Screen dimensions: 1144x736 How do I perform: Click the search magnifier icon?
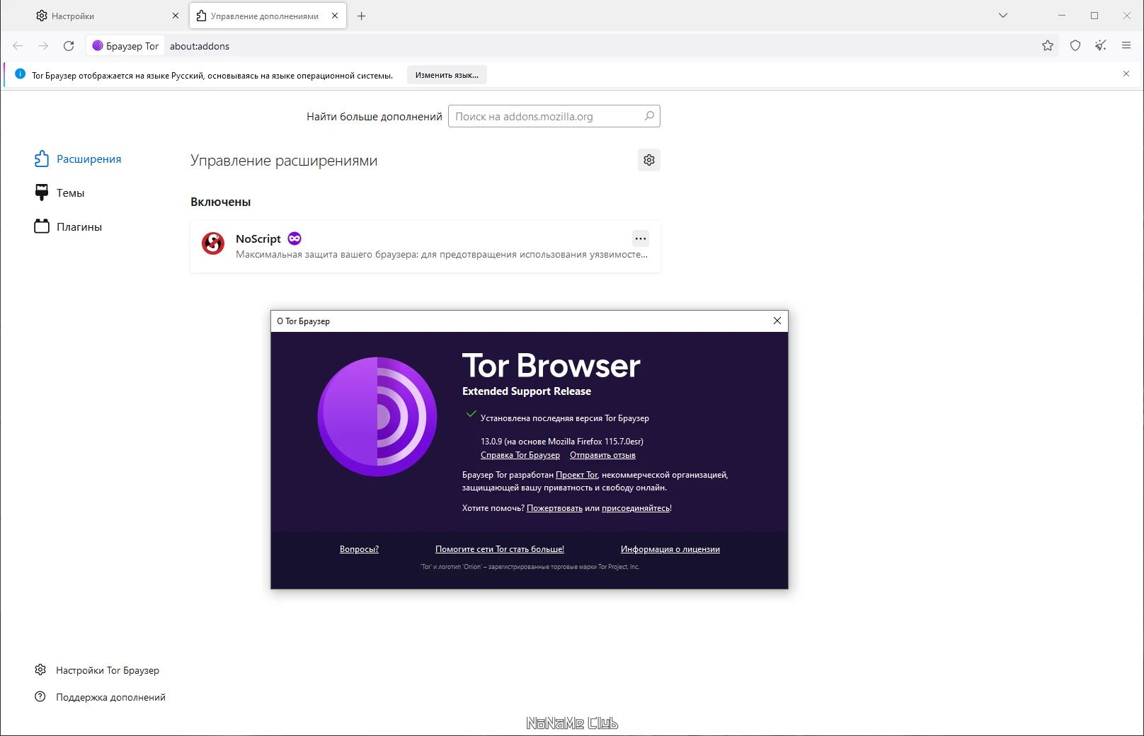point(649,116)
